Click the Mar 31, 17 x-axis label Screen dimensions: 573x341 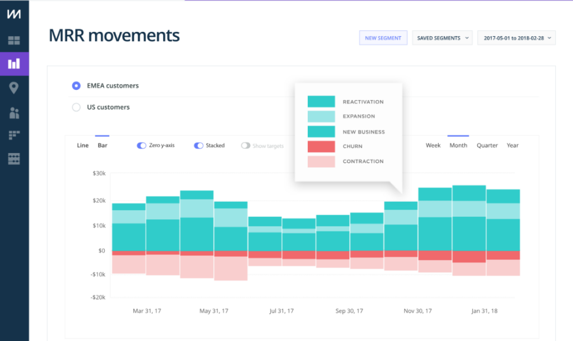(147, 311)
